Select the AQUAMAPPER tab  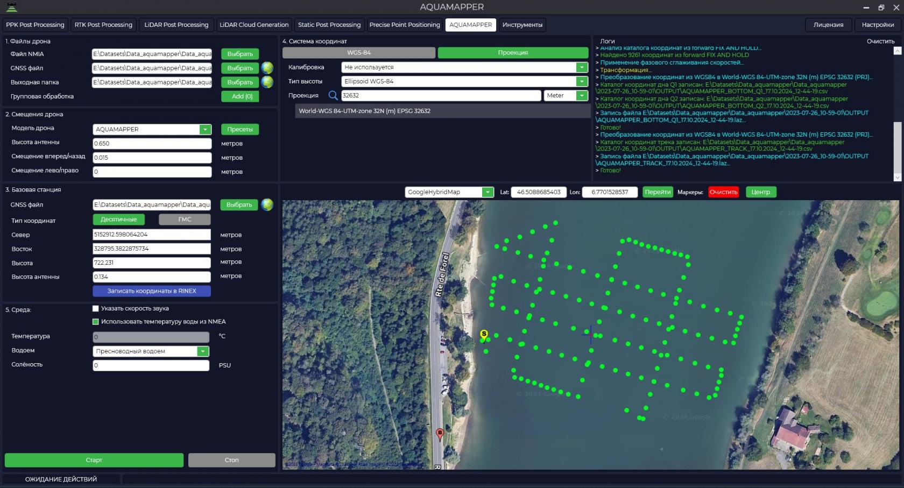tap(471, 25)
